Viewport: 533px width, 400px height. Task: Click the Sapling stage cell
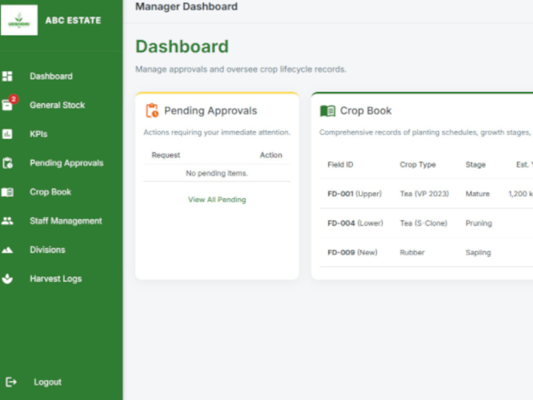(x=478, y=253)
